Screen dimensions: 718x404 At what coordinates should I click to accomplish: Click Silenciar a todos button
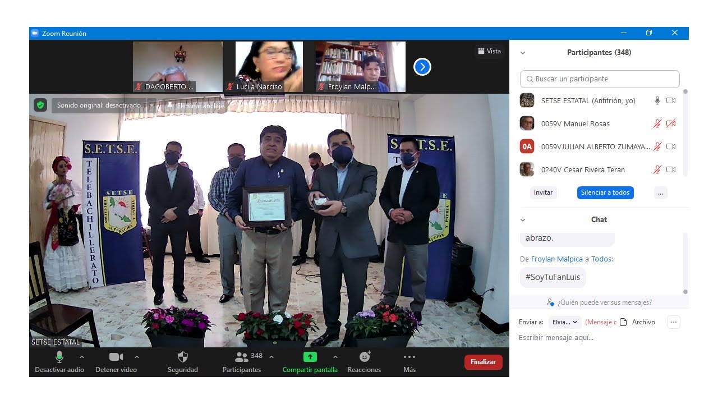click(x=605, y=192)
